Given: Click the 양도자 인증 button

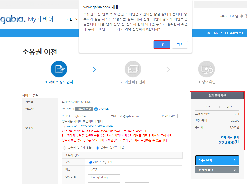Looking at the screenshot, I should coord(84,109).
